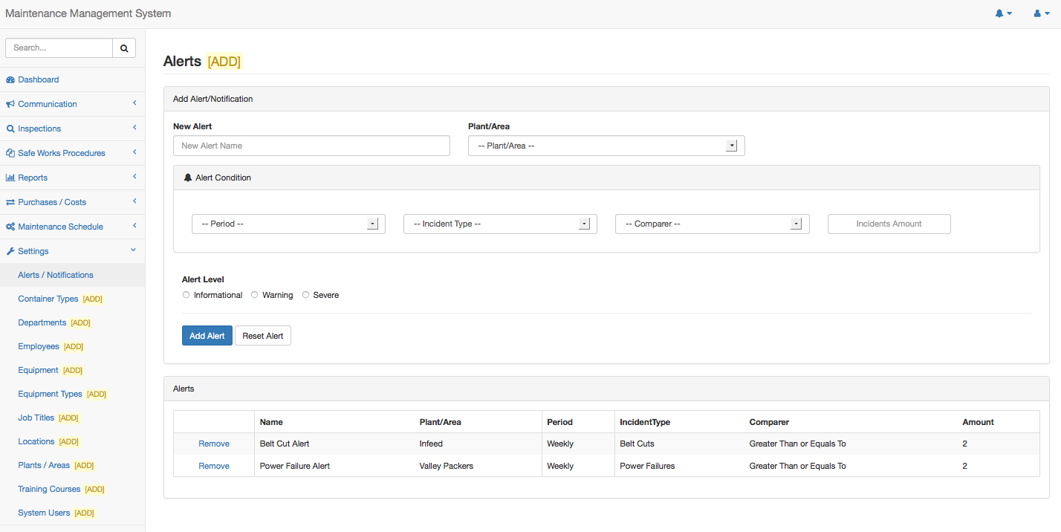1061x532 pixels.
Task: Remove the Power Failure Alert row
Action: (214, 466)
